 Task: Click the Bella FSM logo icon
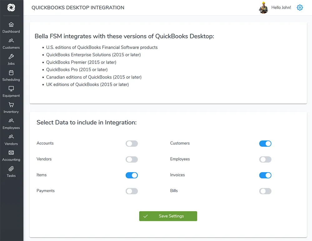[x=11, y=7]
